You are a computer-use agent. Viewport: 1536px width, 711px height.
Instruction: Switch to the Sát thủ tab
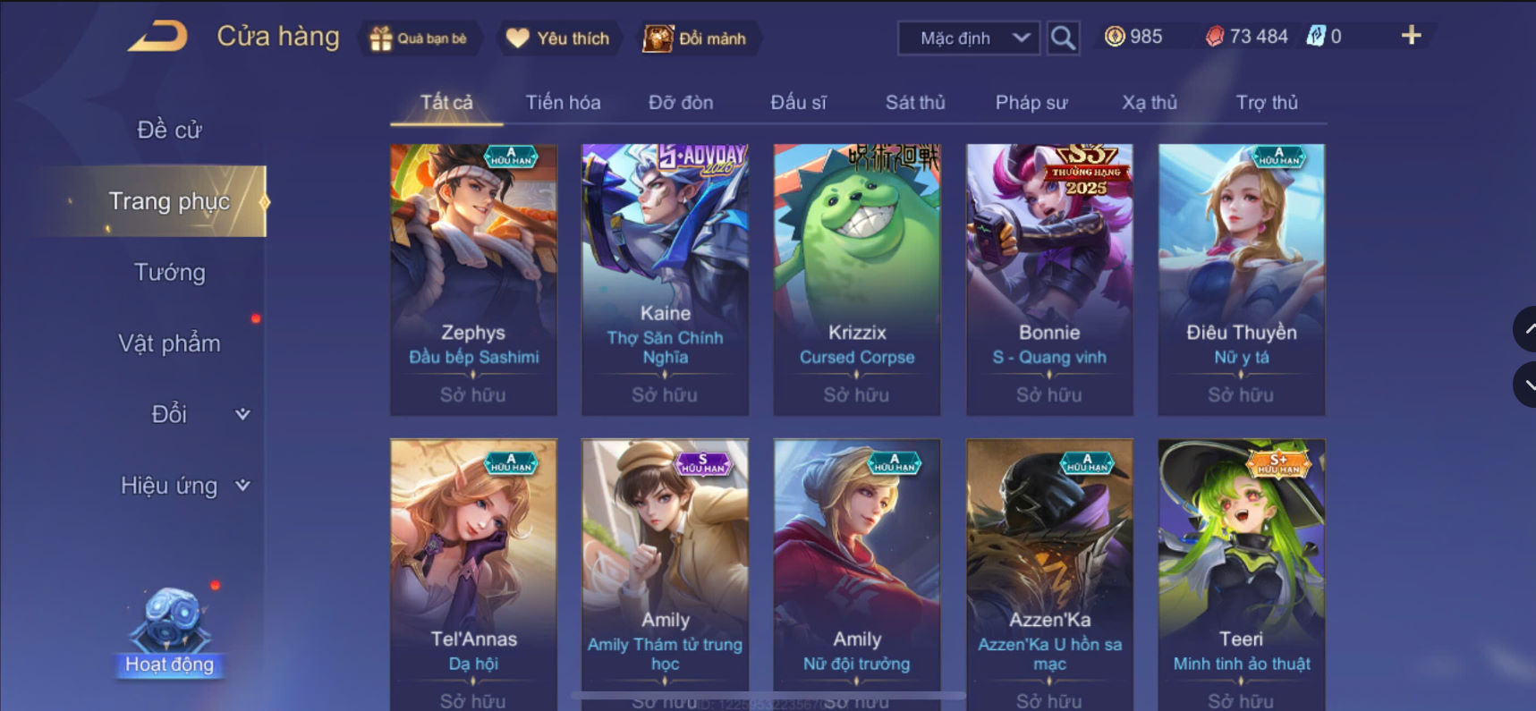pyautogui.click(x=915, y=102)
